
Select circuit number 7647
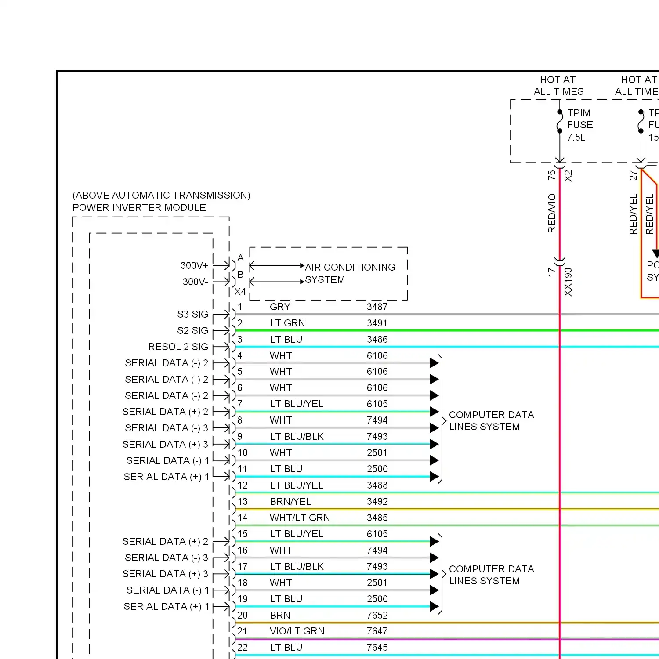pyautogui.click(x=377, y=631)
